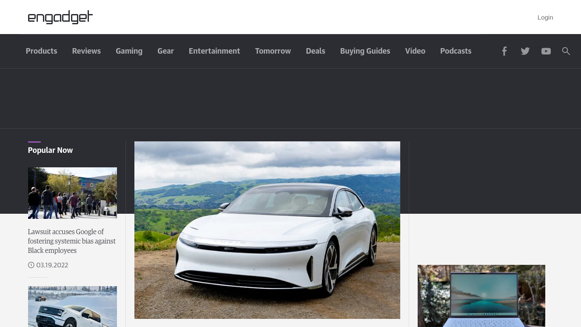This screenshot has width=581, height=327.
Task: Open the laptop photo article thumbnail
Action: (481, 296)
